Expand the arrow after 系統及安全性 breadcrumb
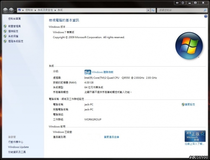210x160 pixels. pos(55,10)
